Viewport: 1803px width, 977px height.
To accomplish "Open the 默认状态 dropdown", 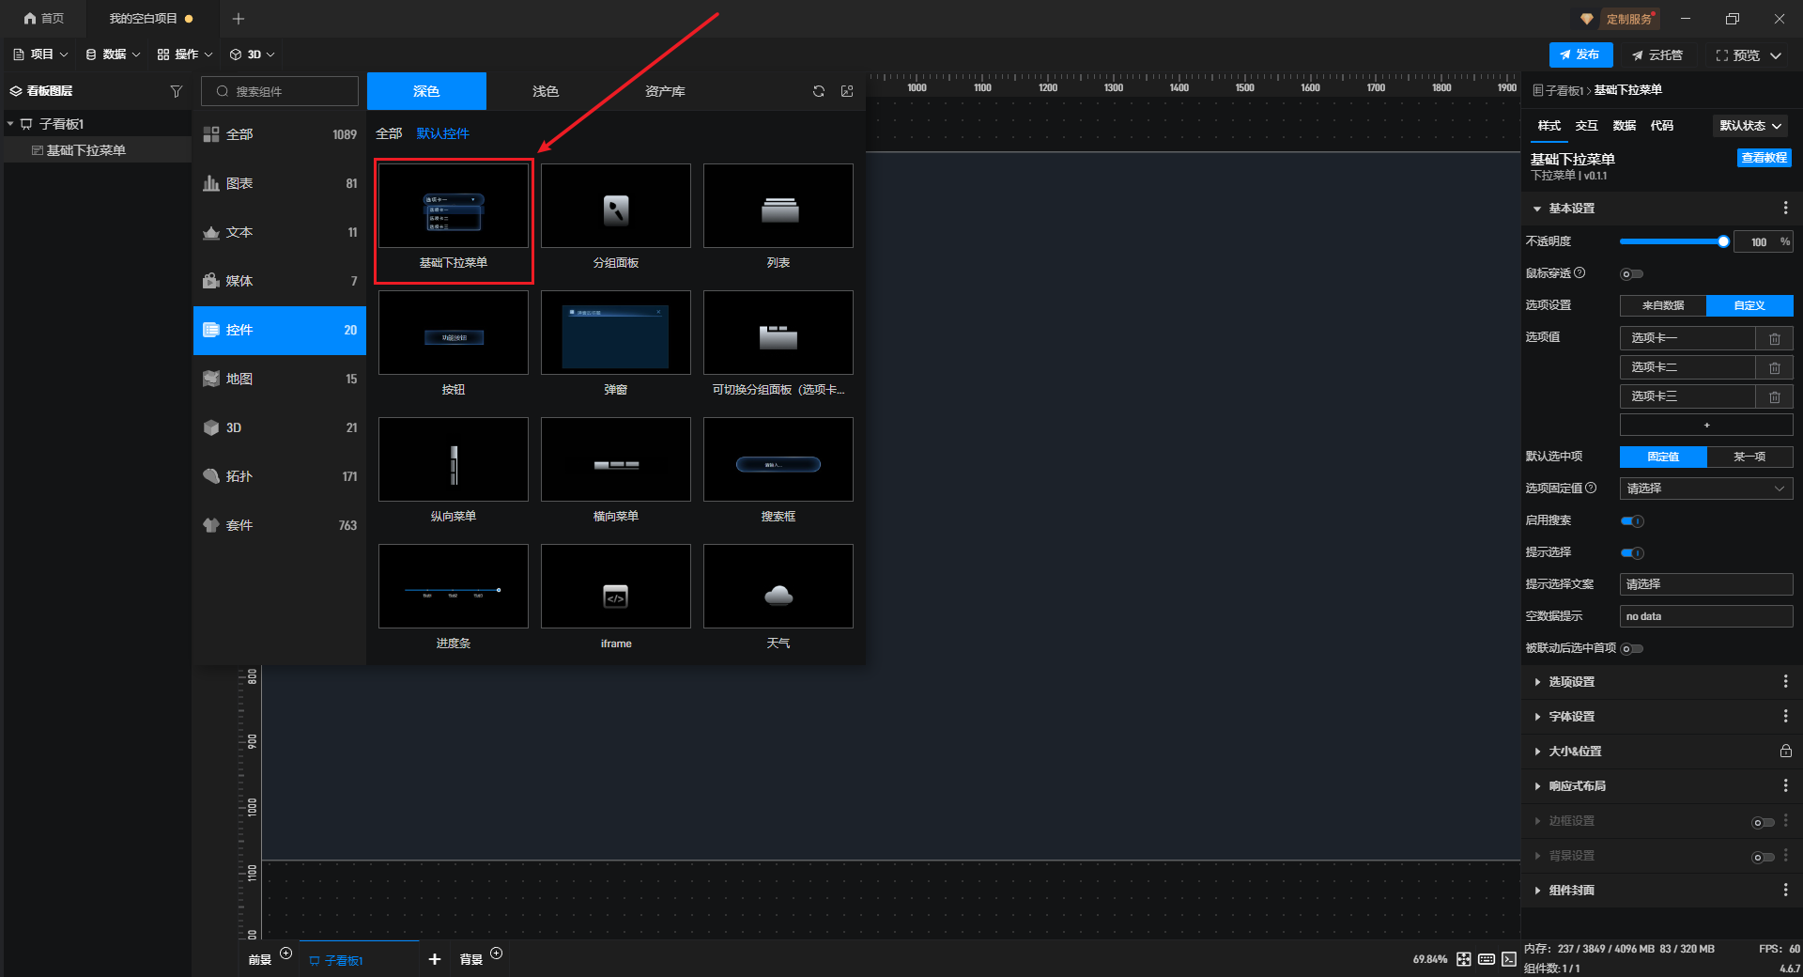I will (1750, 126).
